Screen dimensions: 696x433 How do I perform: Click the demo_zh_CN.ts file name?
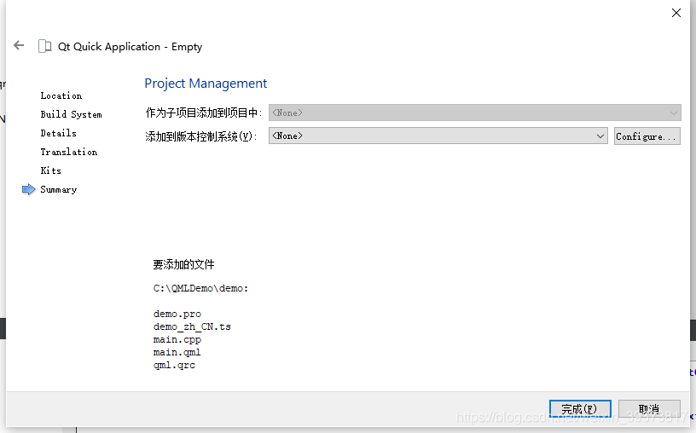click(x=192, y=327)
